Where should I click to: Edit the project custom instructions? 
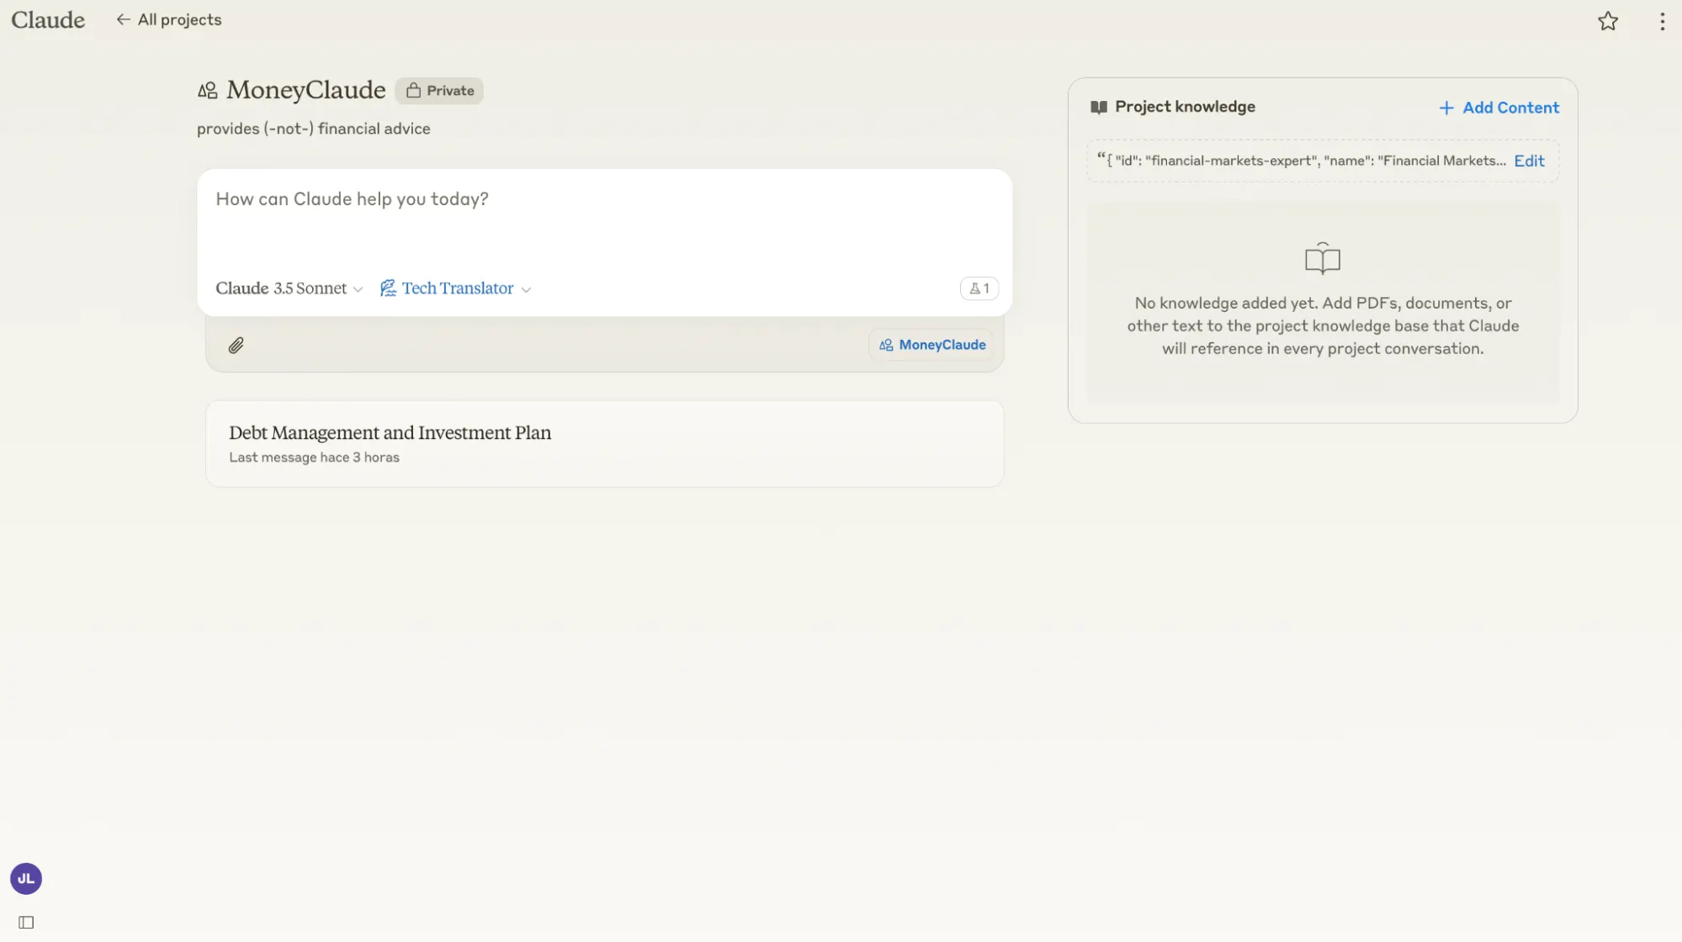pos(1528,161)
